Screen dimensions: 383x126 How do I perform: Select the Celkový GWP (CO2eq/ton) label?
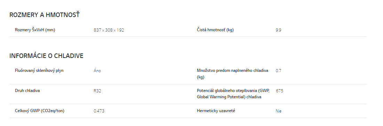click(x=40, y=111)
